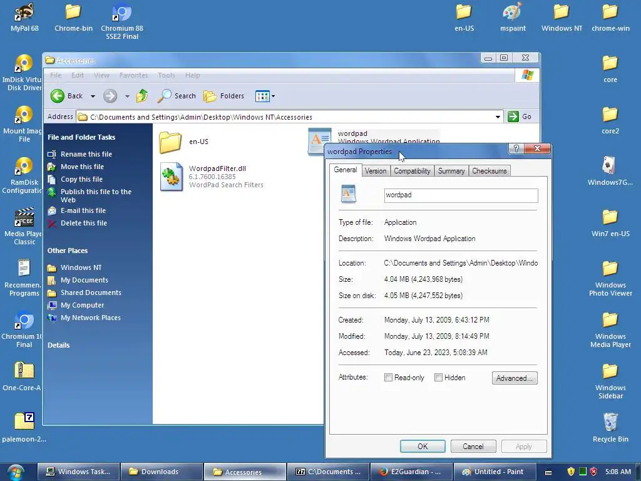Image resolution: width=641 pixels, height=481 pixels.
Task: Toggle the Folders pane in Explorer
Action: click(x=224, y=96)
